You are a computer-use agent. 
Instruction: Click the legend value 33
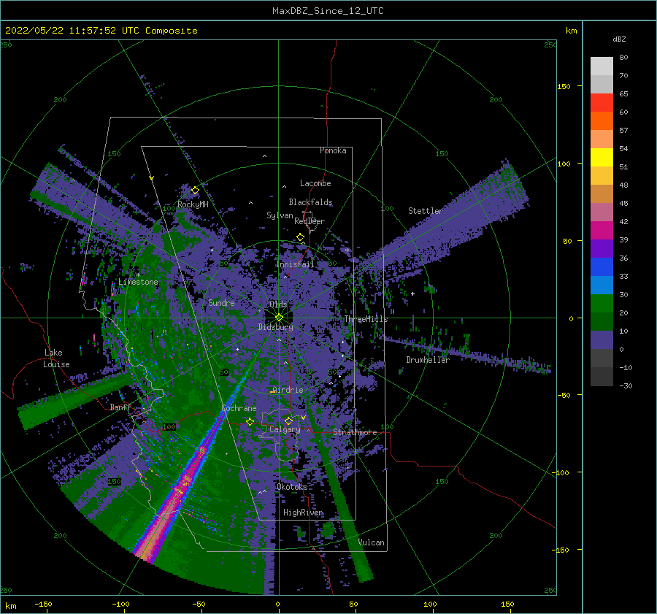623,276
